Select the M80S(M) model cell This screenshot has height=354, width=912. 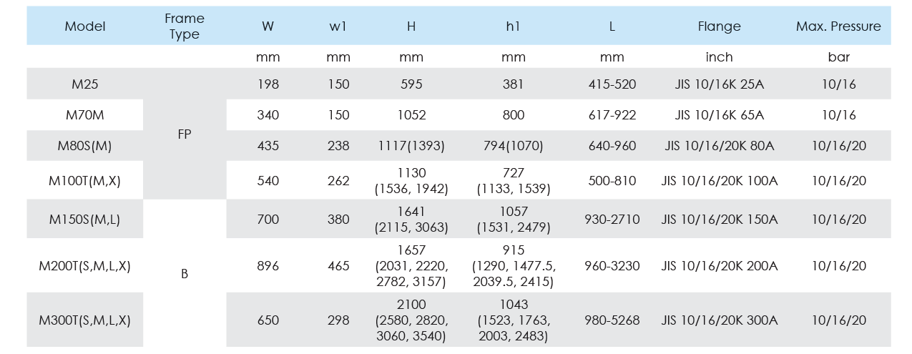click(84, 146)
